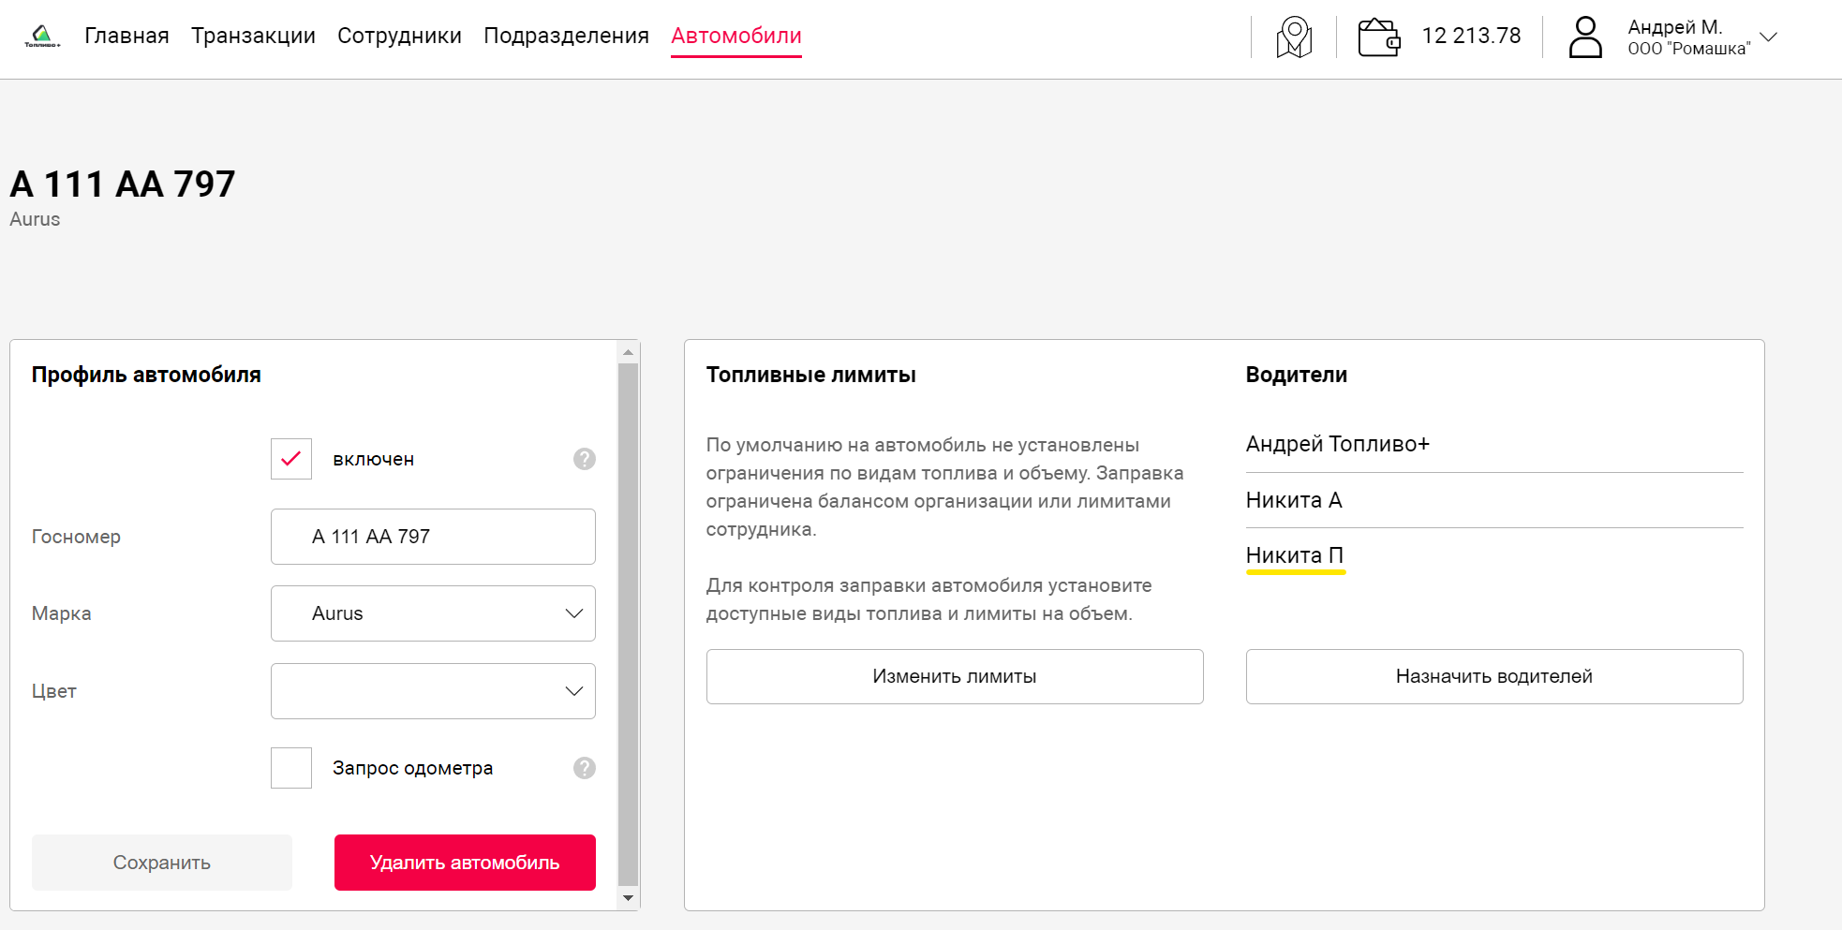Click the Топливо+ logo icon
This screenshot has height=930, width=1842.
[x=42, y=37]
